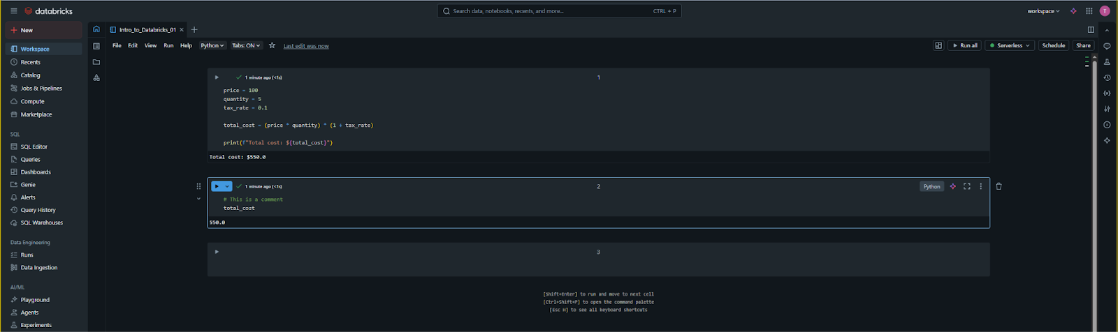Open the Serverless compute dropdown
1118x332 pixels.
(1010, 45)
